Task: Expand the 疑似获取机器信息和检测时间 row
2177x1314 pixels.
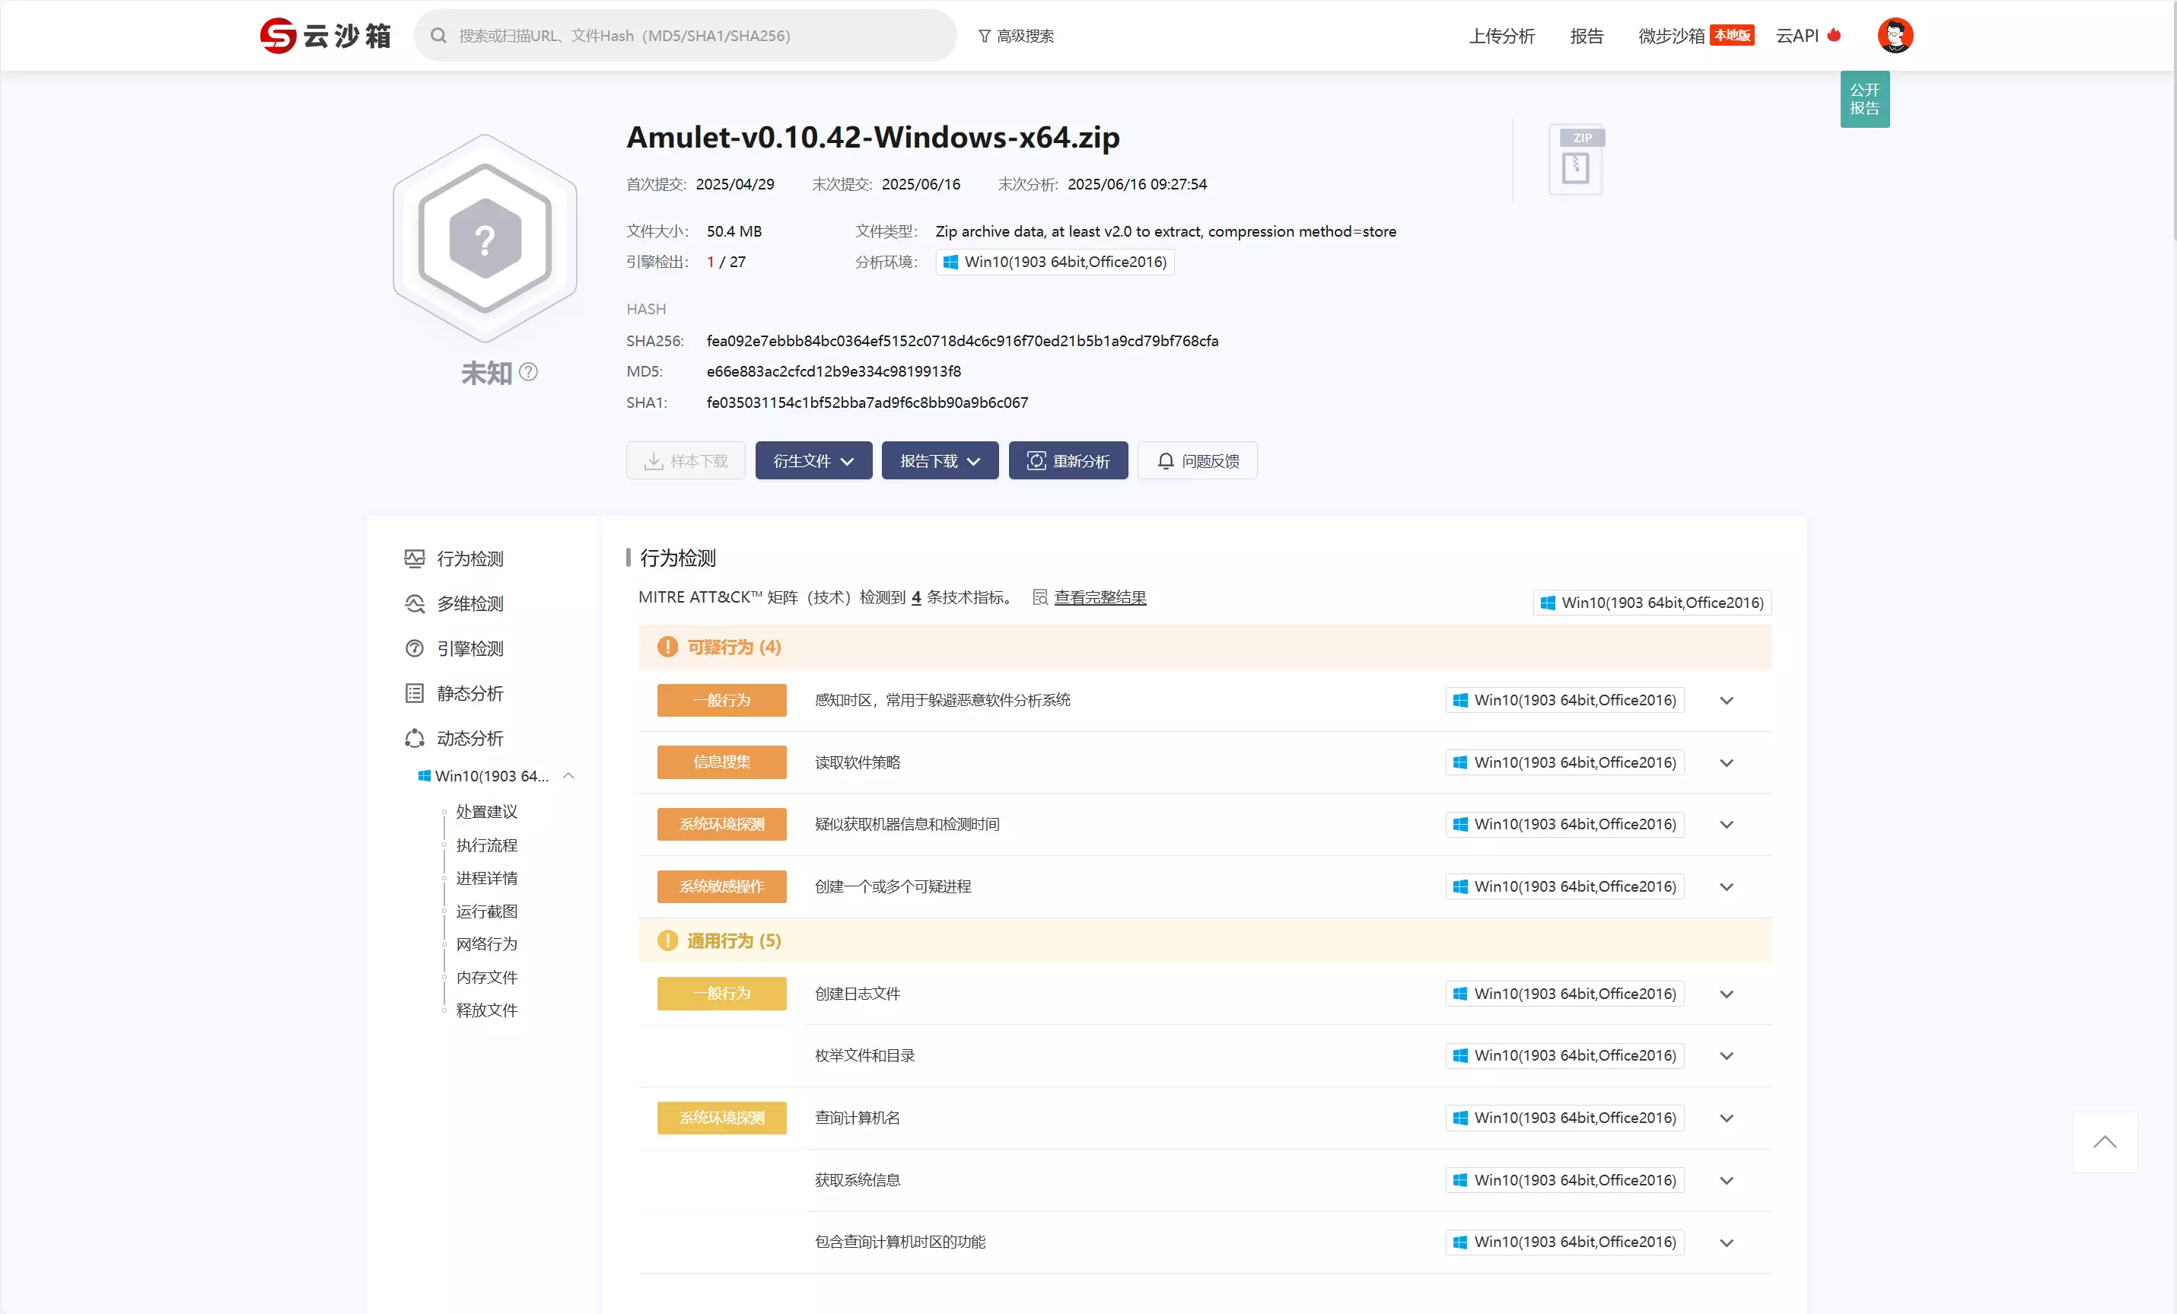Action: point(1727,825)
